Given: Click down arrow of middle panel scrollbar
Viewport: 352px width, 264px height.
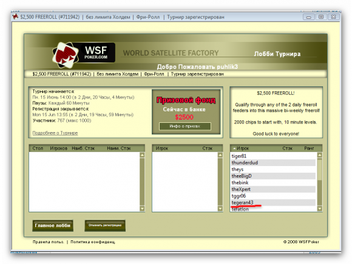Looking at the screenshot, I should coord(220,209).
